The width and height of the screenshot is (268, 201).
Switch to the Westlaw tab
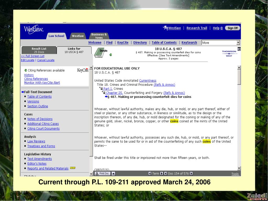[x=78, y=36]
